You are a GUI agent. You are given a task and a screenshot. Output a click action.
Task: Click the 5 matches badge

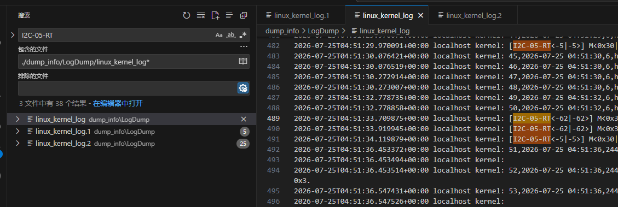(244, 132)
